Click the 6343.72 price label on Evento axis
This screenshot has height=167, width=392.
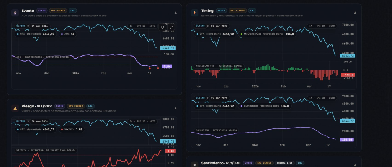tap(168, 48)
